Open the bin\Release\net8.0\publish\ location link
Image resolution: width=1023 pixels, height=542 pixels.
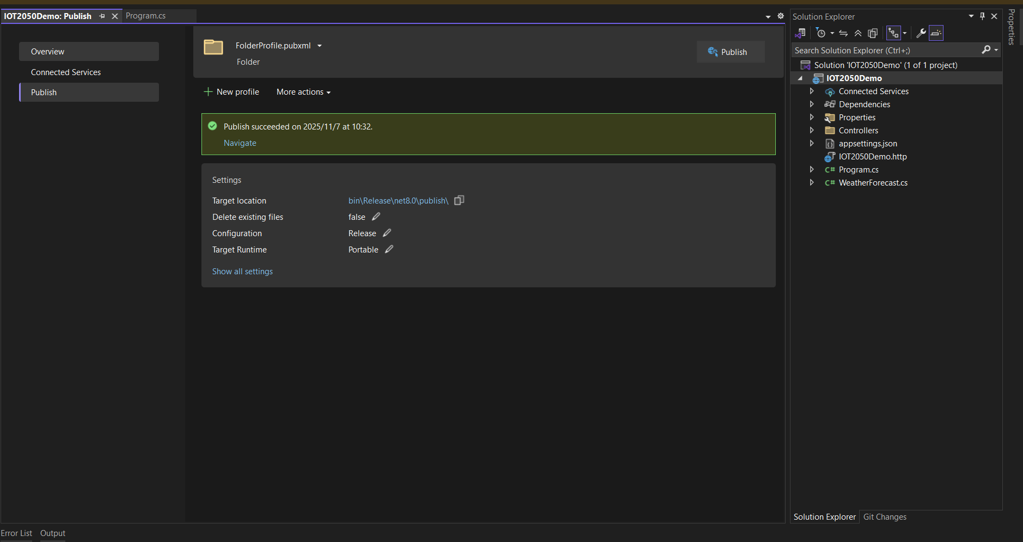coord(399,201)
